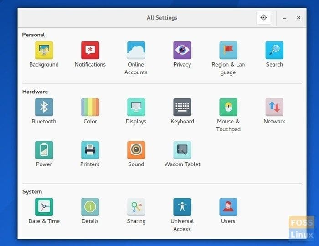Viewport: 319px width, 246px height.
Task: Open Printers settings
Action: click(90, 150)
